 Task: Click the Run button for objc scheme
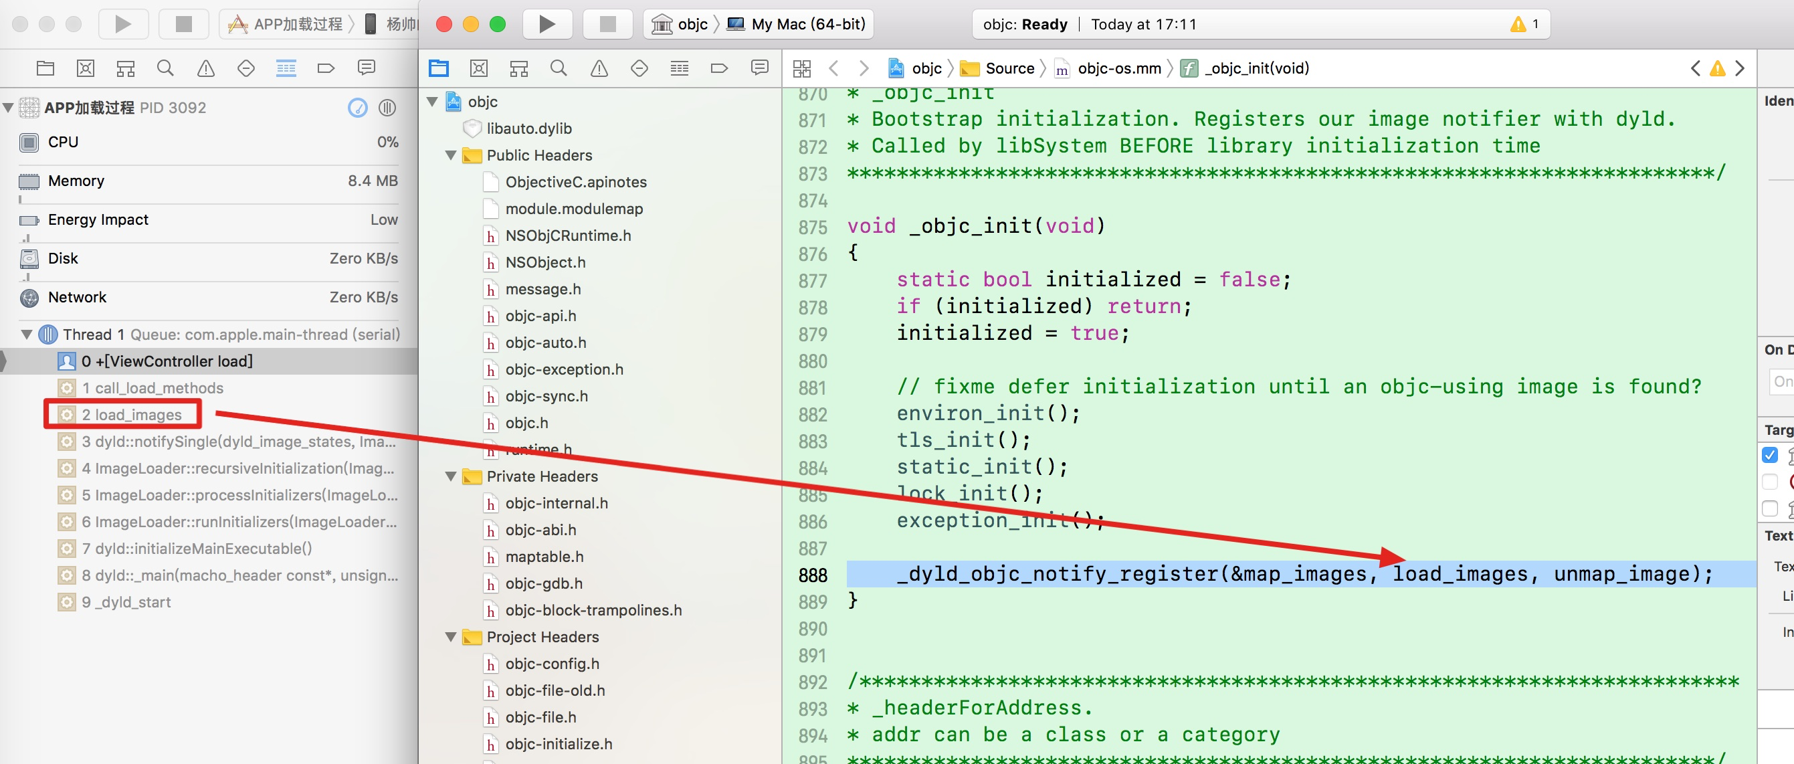[546, 24]
